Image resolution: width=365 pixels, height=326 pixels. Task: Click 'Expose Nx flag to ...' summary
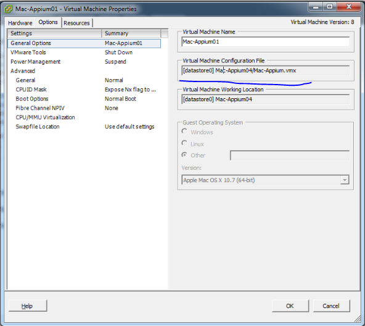(x=130, y=90)
